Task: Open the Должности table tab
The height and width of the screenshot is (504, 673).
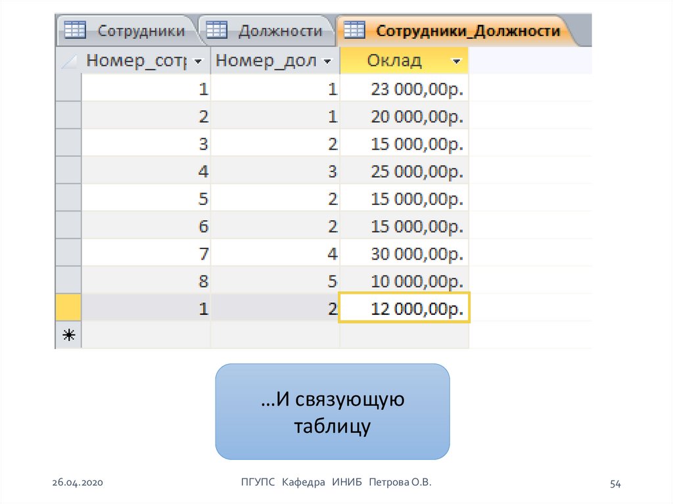Action: coord(279,31)
